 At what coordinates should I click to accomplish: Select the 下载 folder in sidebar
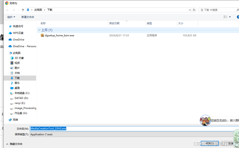pyautogui.click(x=20, y=78)
